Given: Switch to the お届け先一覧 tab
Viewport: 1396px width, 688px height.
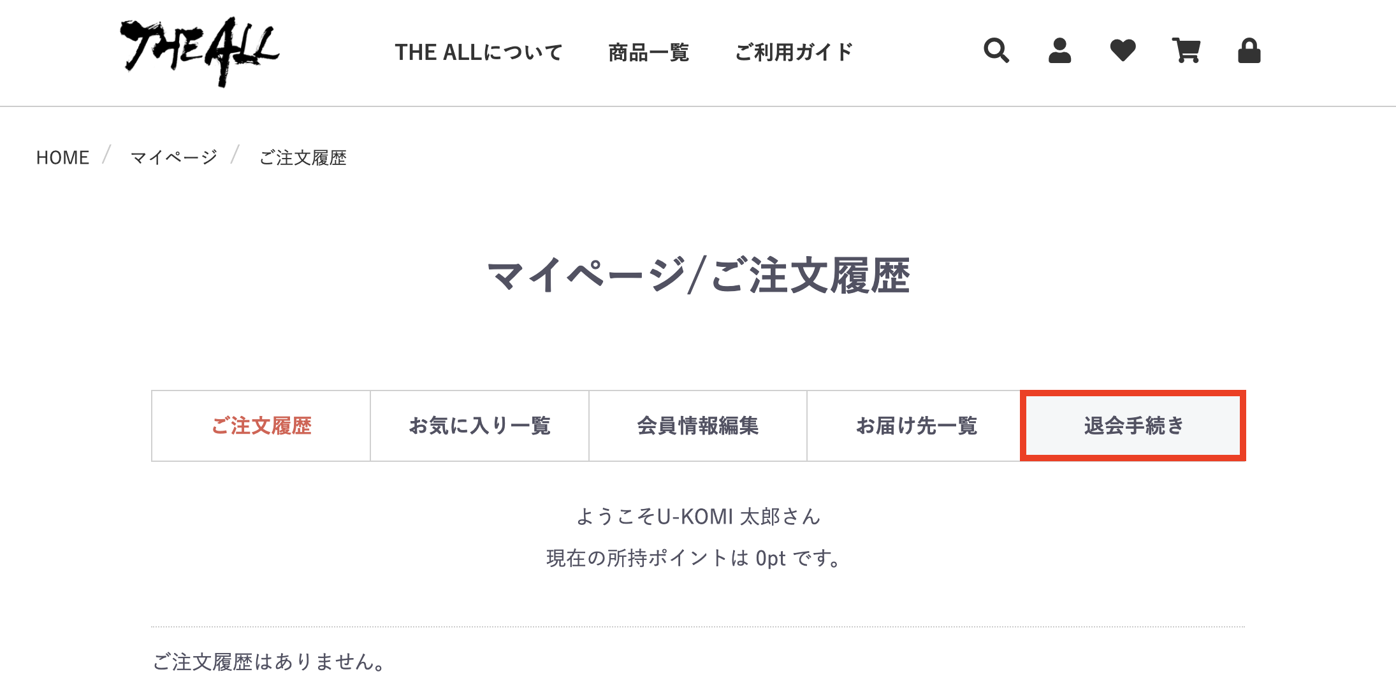Looking at the screenshot, I should [x=916, y=426].
